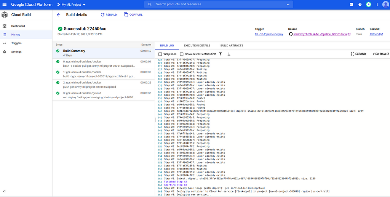Image resolution: width=390 pixels, height=197 pixels.
Task: Open the three-dot utilities menu
Action: 377,5
